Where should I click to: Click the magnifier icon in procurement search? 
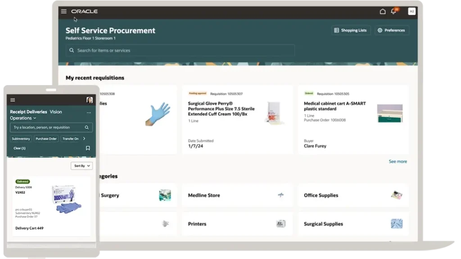coord(72,50)
